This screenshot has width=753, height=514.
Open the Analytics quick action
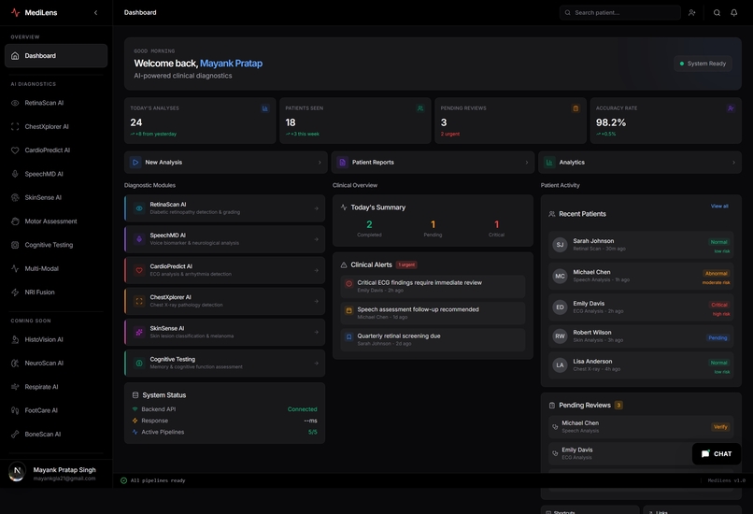pos(640,163)
